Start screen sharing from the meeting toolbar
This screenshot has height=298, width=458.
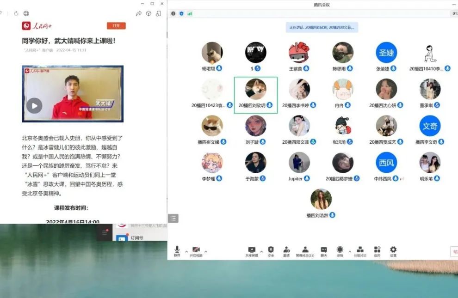click(x=252, y=250)
